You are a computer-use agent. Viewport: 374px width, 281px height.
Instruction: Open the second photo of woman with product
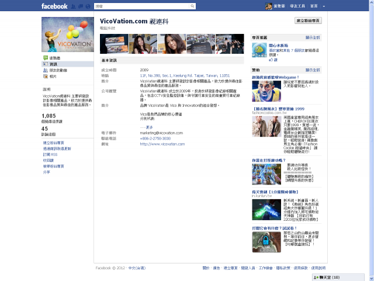tap(143, 44)
